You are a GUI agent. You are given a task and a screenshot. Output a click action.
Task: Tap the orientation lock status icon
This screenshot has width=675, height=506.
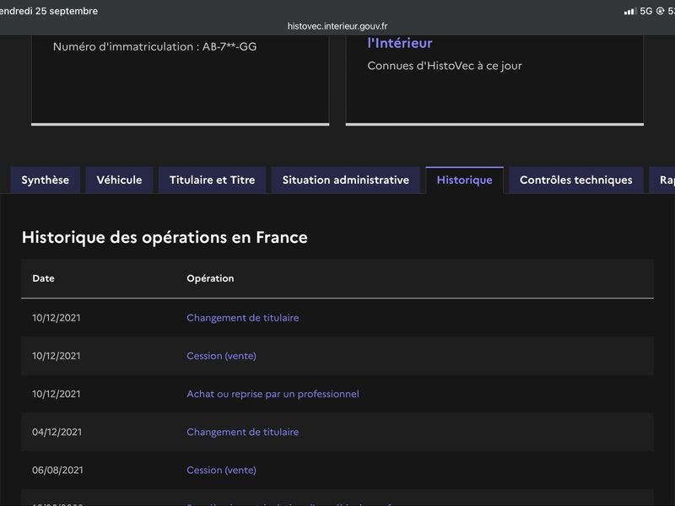tap(660, 11)
